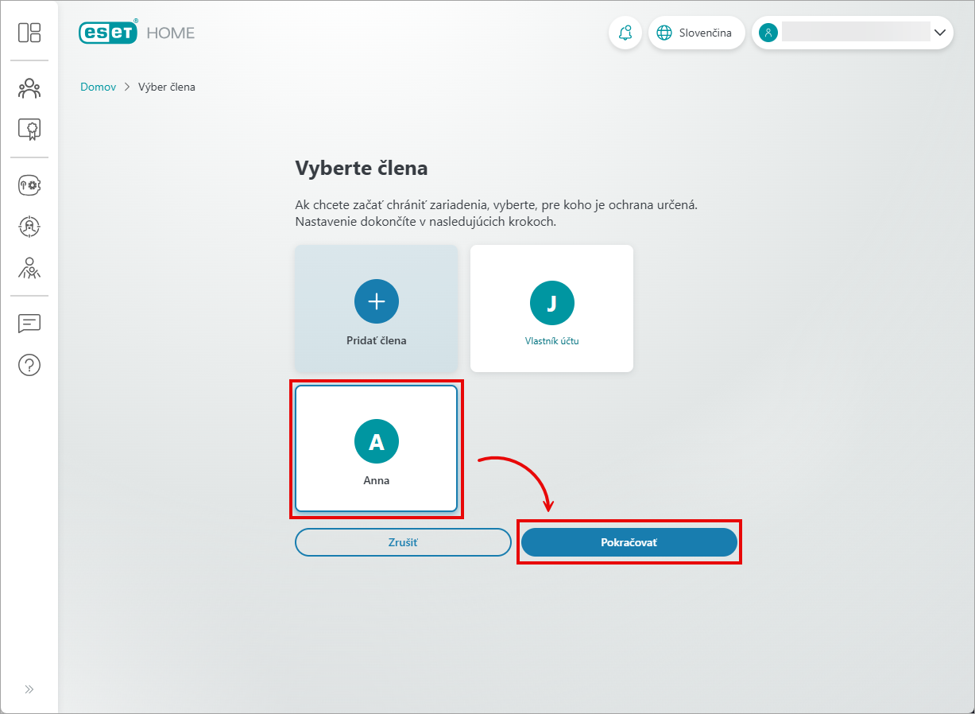Open the members (people) sidebar icon
This screenshot has width=975, height=714.
pos(29,88)
